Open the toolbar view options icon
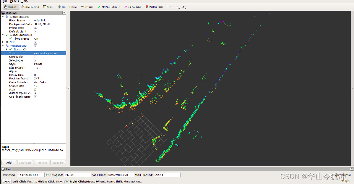Screen dimensions: 354x184 [x=184, y=7]
